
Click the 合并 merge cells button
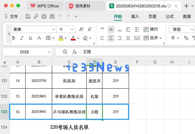151,38
